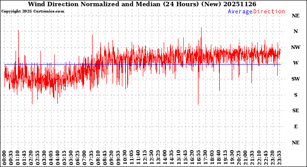Click the 15:10 time axis label
Viewport: 307px width, 167px height.
[x=178, y=158]
